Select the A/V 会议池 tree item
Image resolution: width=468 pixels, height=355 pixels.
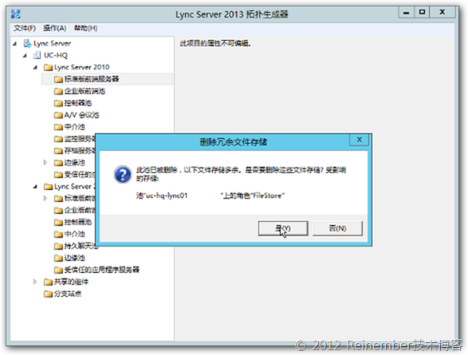coord(81,115)
